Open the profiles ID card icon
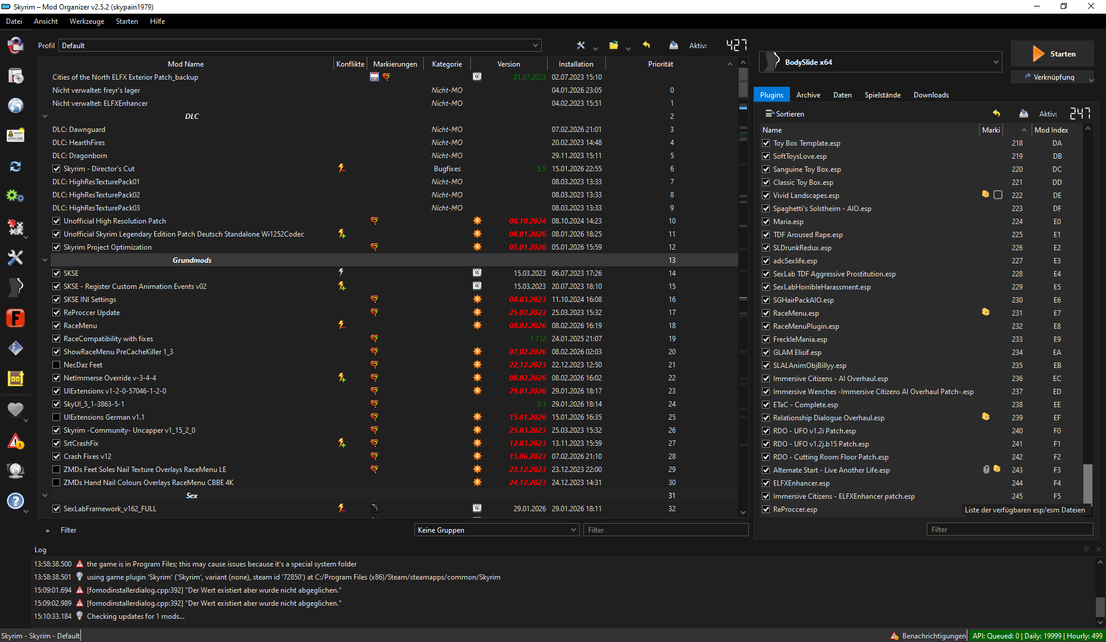 tap(15, 136)
